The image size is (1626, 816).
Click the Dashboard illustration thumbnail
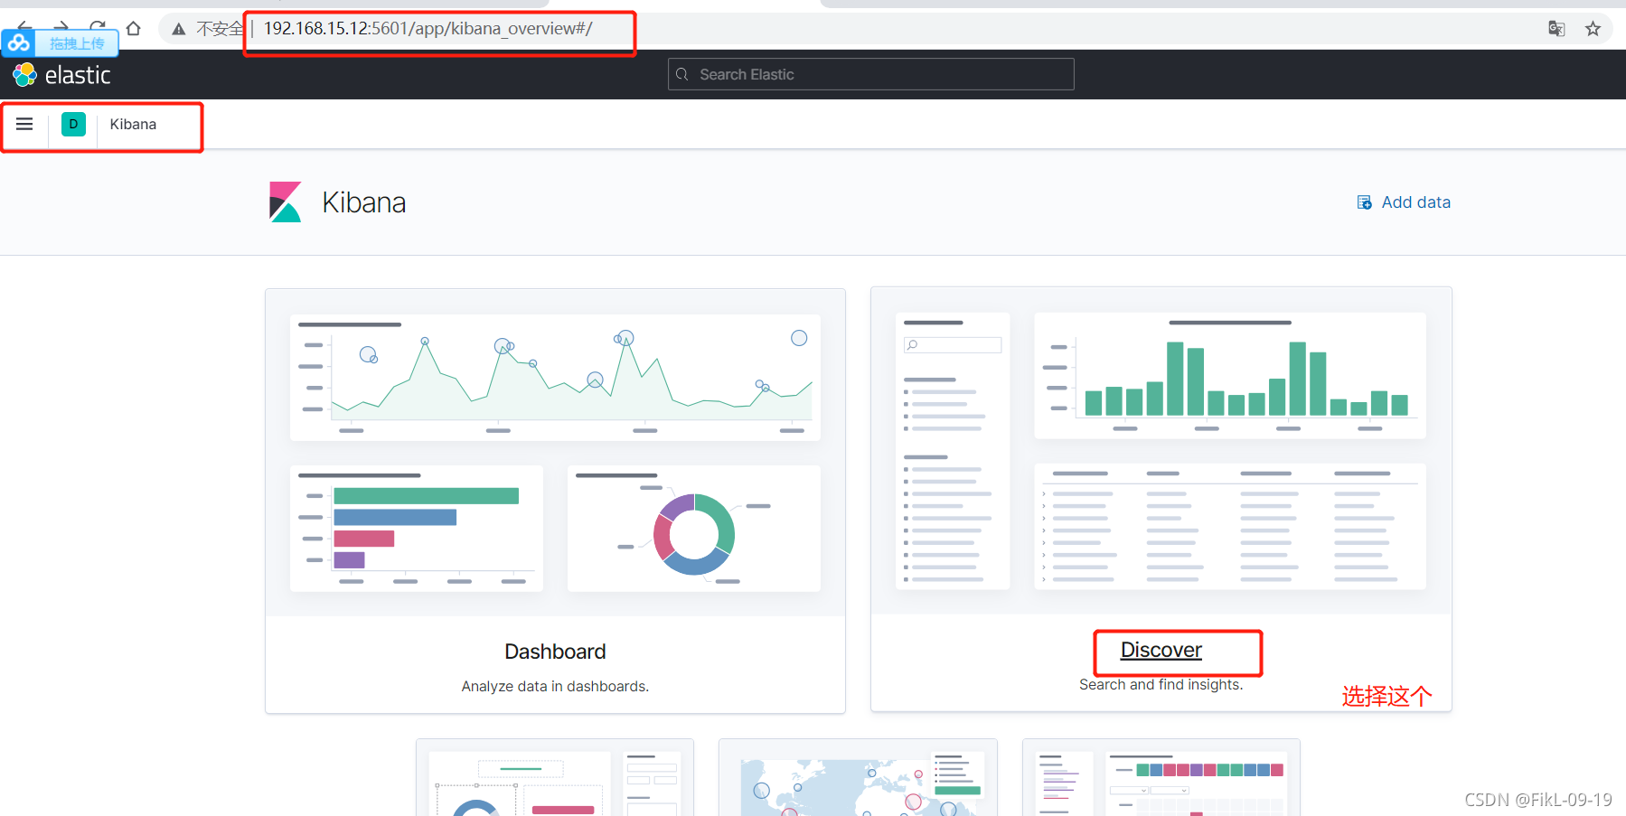(555, 453)
